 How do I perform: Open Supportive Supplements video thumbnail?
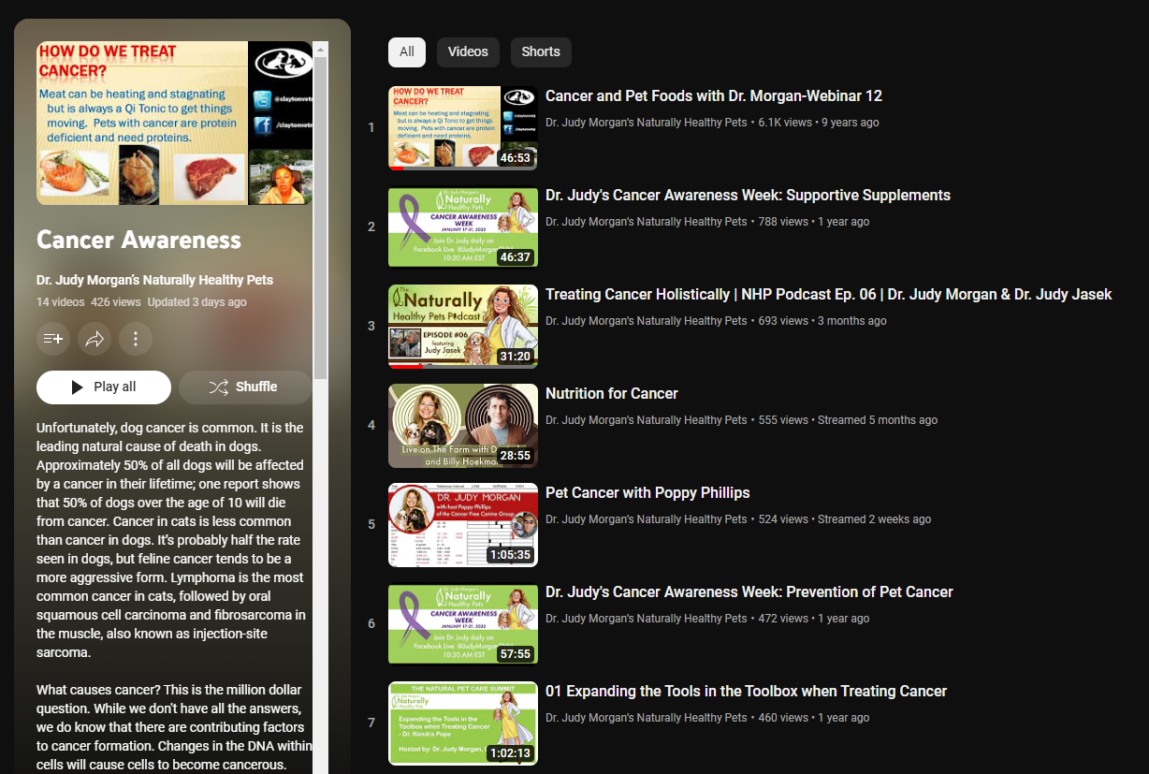point(463,227)
